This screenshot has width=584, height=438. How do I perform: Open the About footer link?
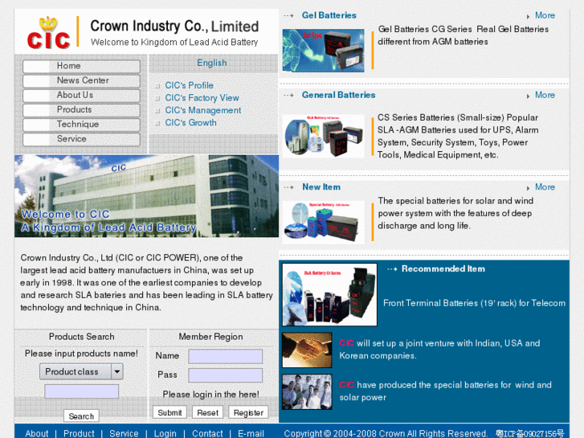(x=36, y=433)
